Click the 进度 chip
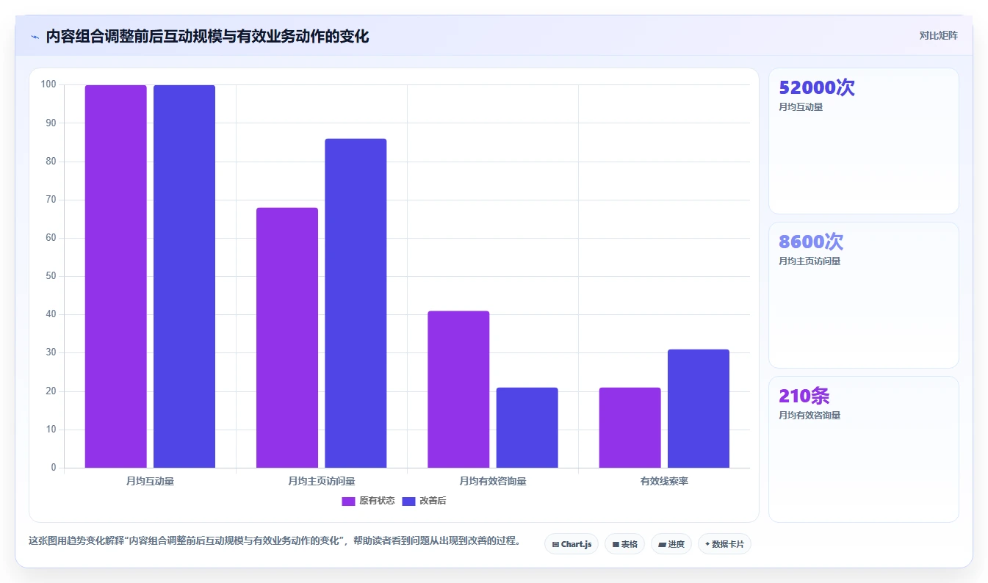The image size is (988, 583). tap(671, 544)
